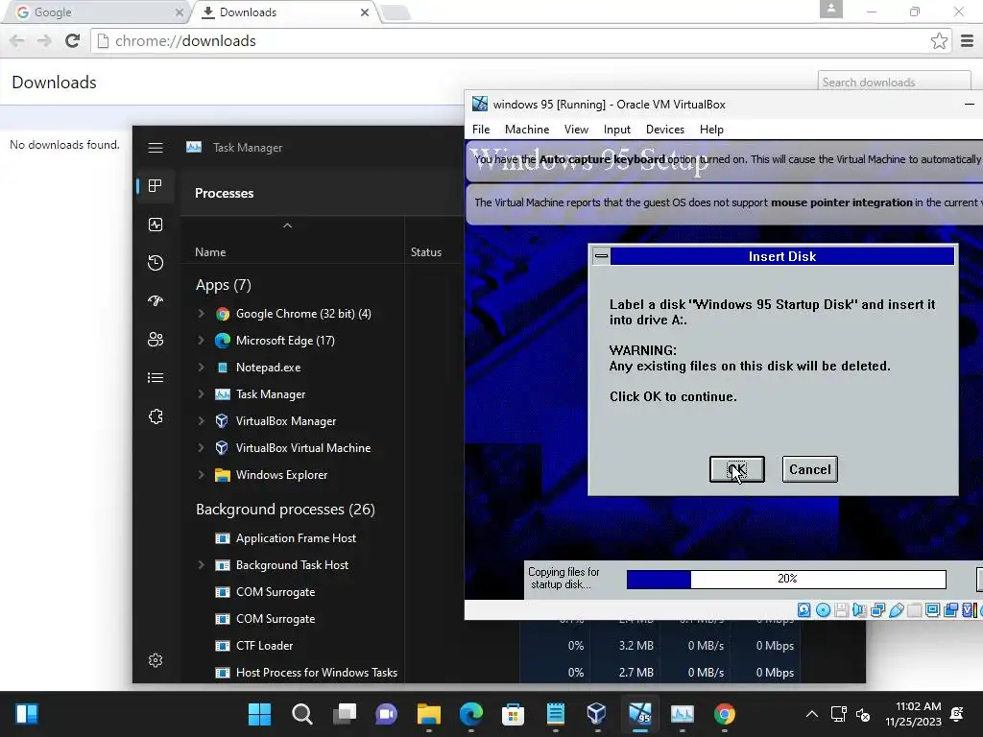The width and height of the screenshot is (983, 737).
Task: Toggle Task Manager hamburger navigation menu
Action: click(x=155, y=147)
